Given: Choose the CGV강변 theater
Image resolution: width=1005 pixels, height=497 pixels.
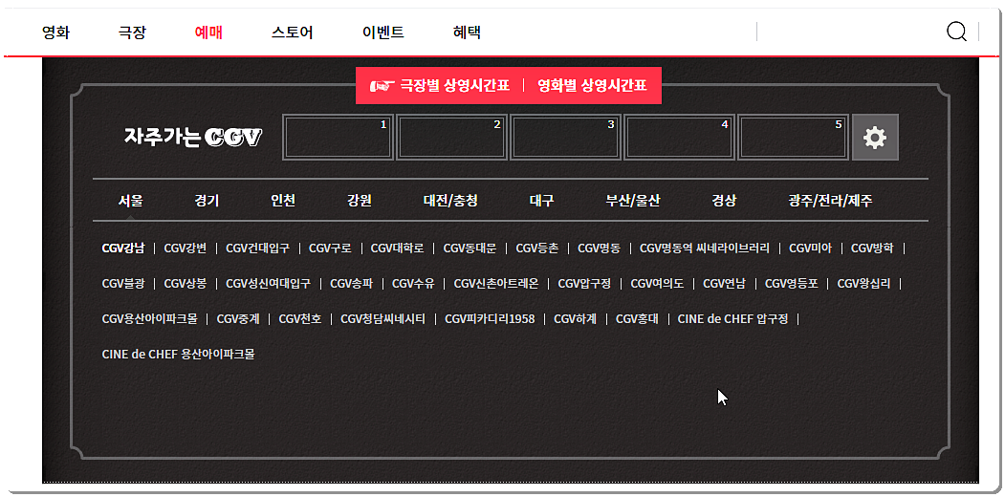Looking at the screenshot, I should point(186,248).
